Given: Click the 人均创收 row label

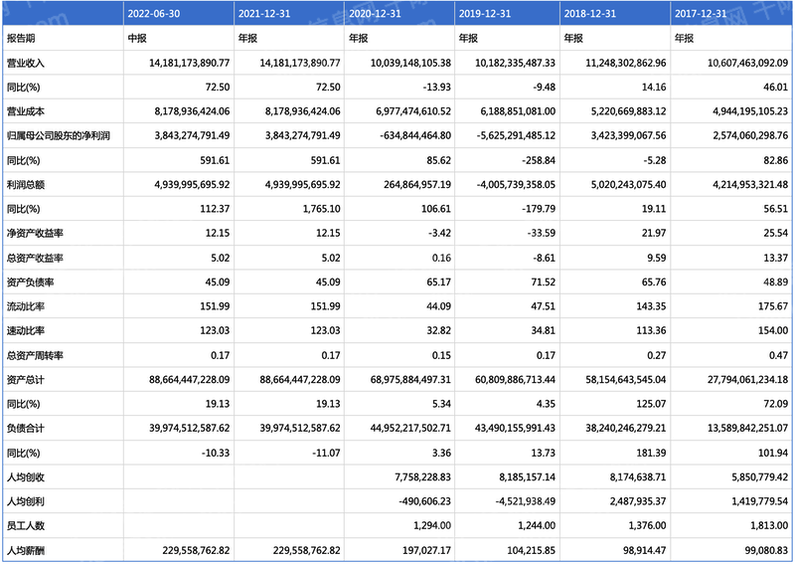Looking at the screenshot, I should tap(26, 476).
